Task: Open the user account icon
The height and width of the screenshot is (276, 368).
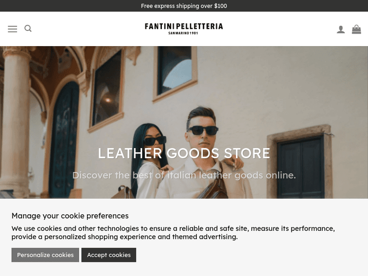Action: 341,29
